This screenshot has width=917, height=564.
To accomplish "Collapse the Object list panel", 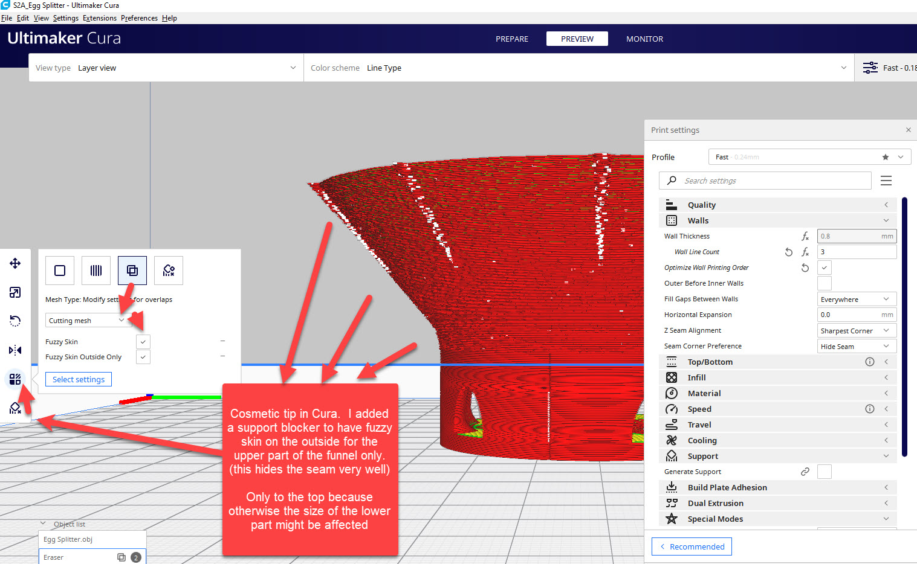I will click(63, 524).
